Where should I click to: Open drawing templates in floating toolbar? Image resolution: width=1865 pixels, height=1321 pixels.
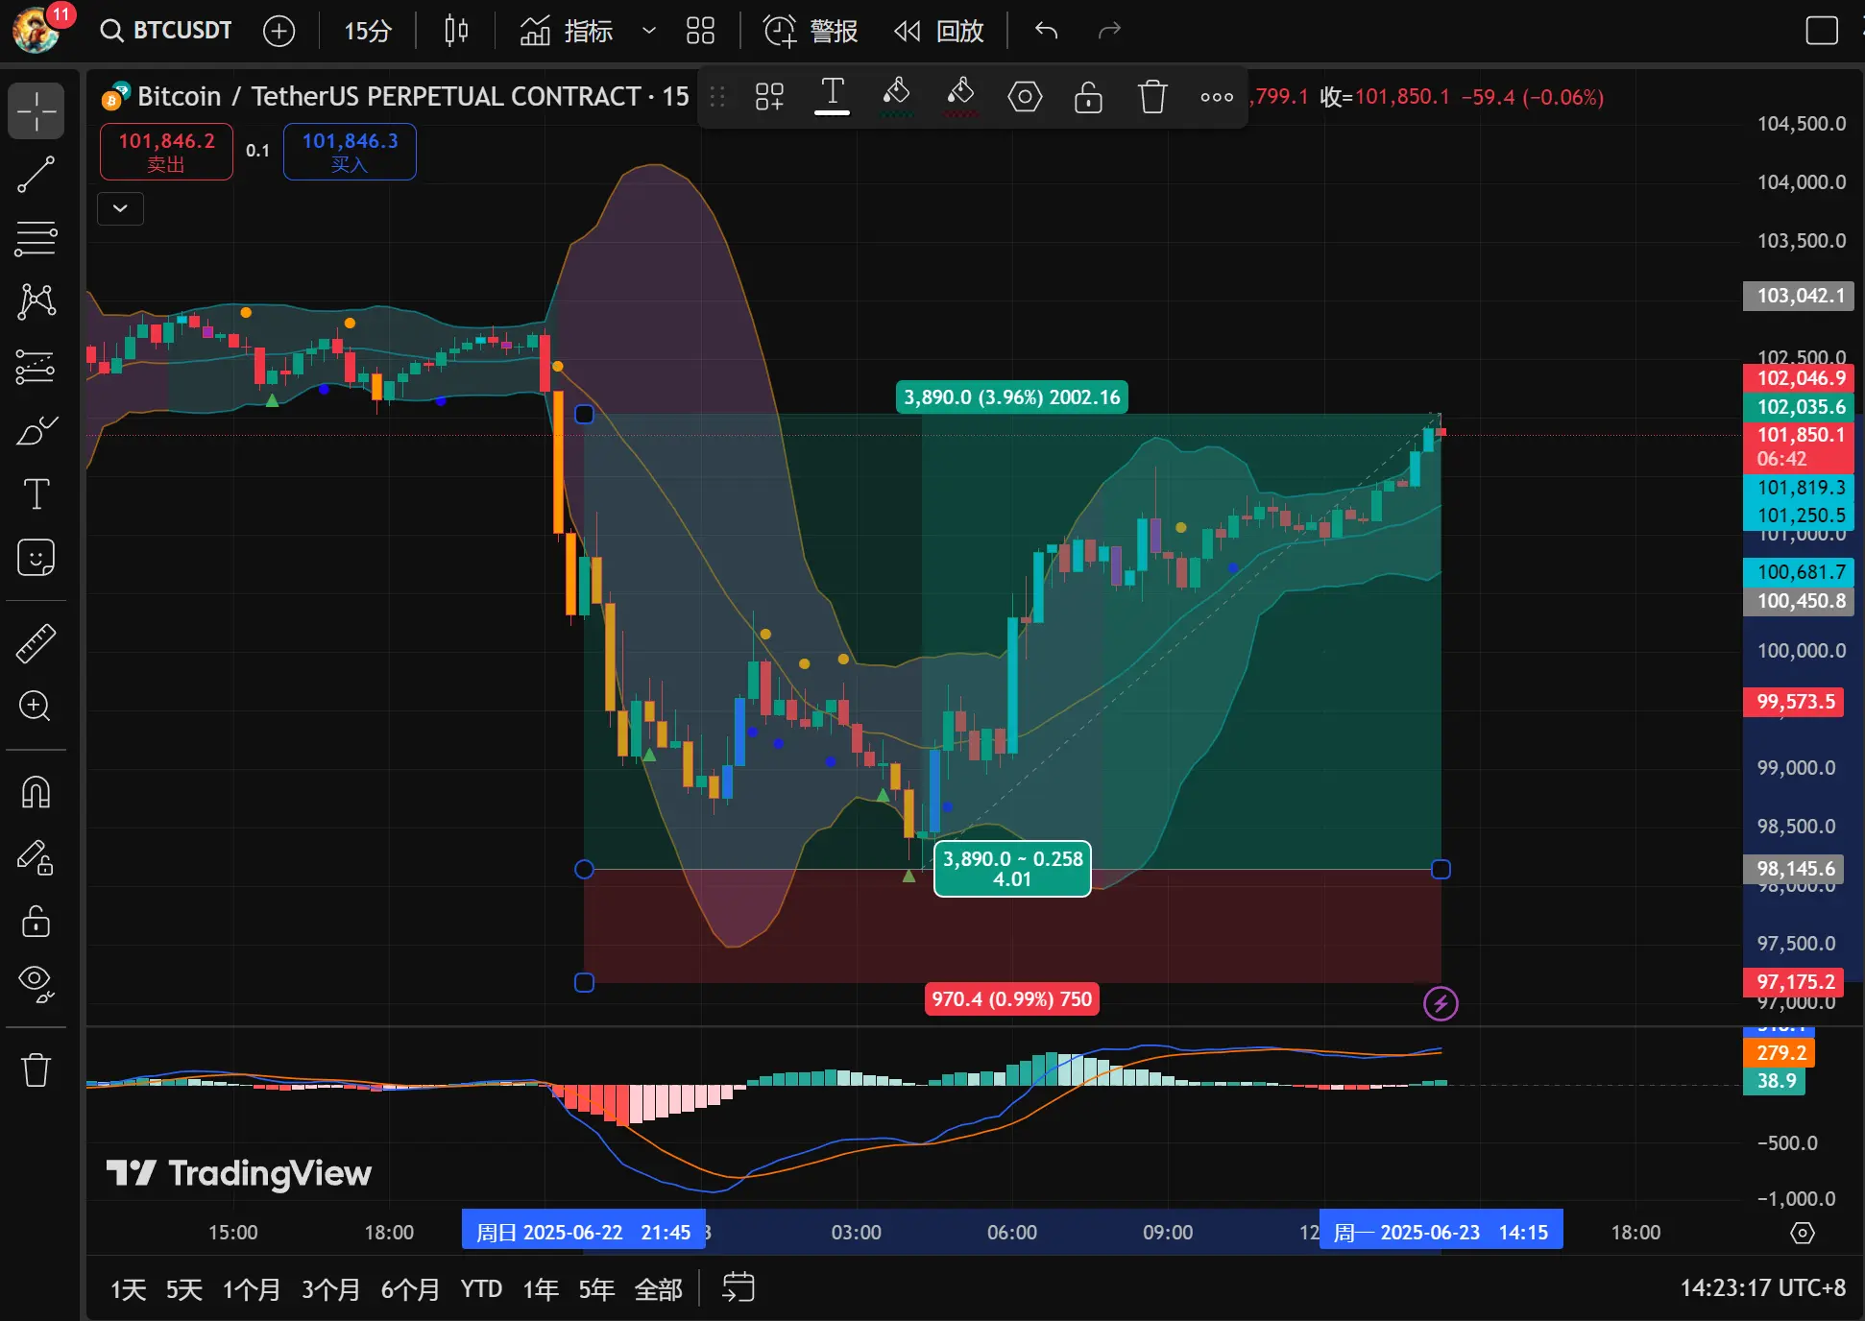pos(769,96)
